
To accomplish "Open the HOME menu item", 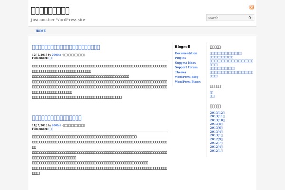I will pyautogui.click(x=40, y=31).
